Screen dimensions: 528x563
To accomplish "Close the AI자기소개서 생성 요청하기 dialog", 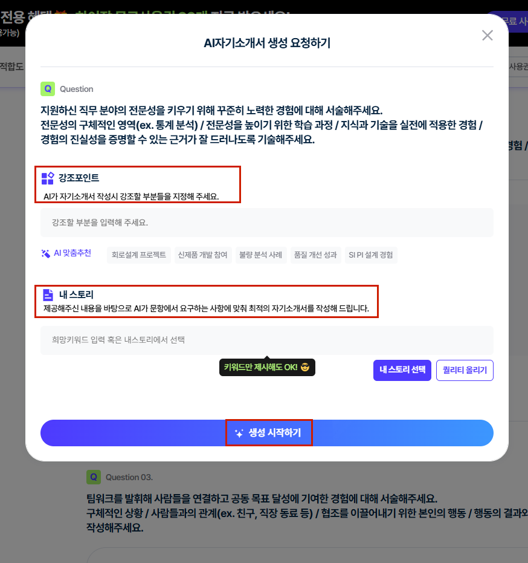I will (x=487, y=35).
